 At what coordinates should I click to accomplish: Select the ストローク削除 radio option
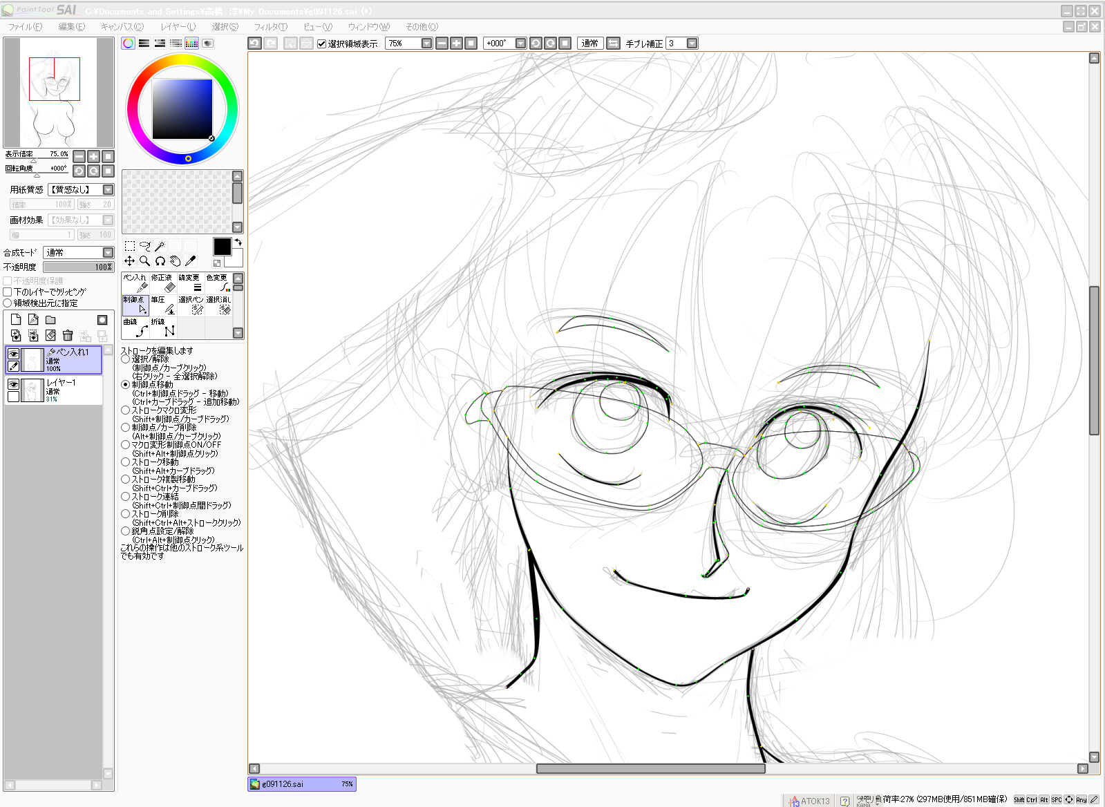[x=125, y=514]
